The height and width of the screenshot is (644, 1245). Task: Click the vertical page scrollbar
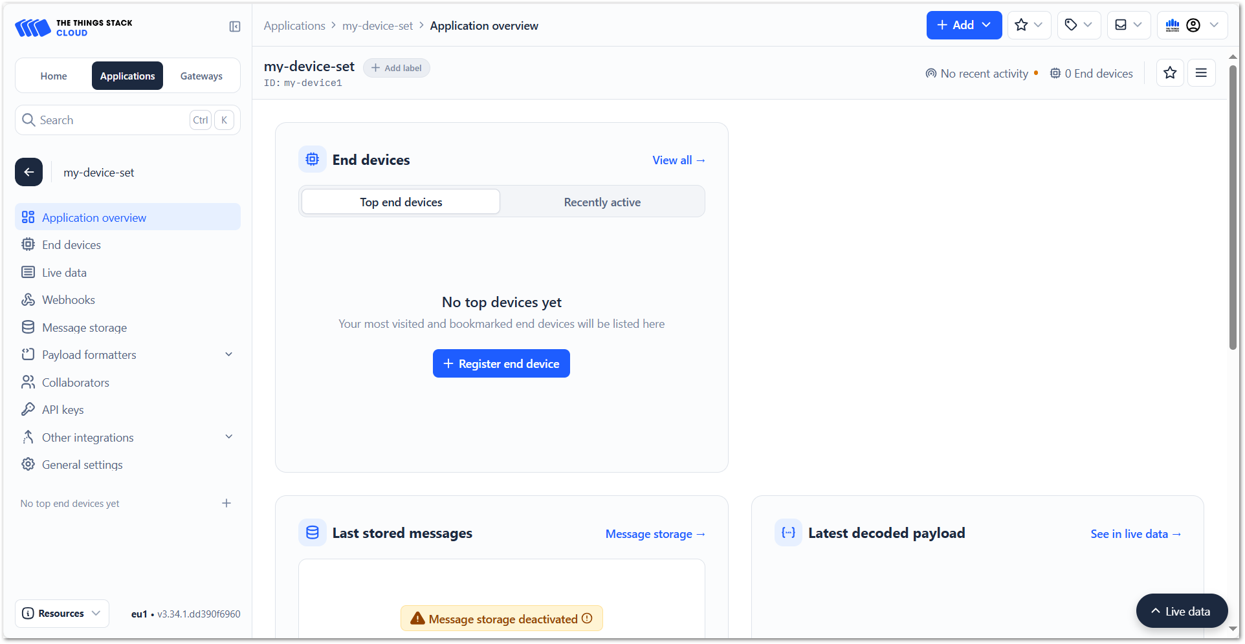[1233, 207]
